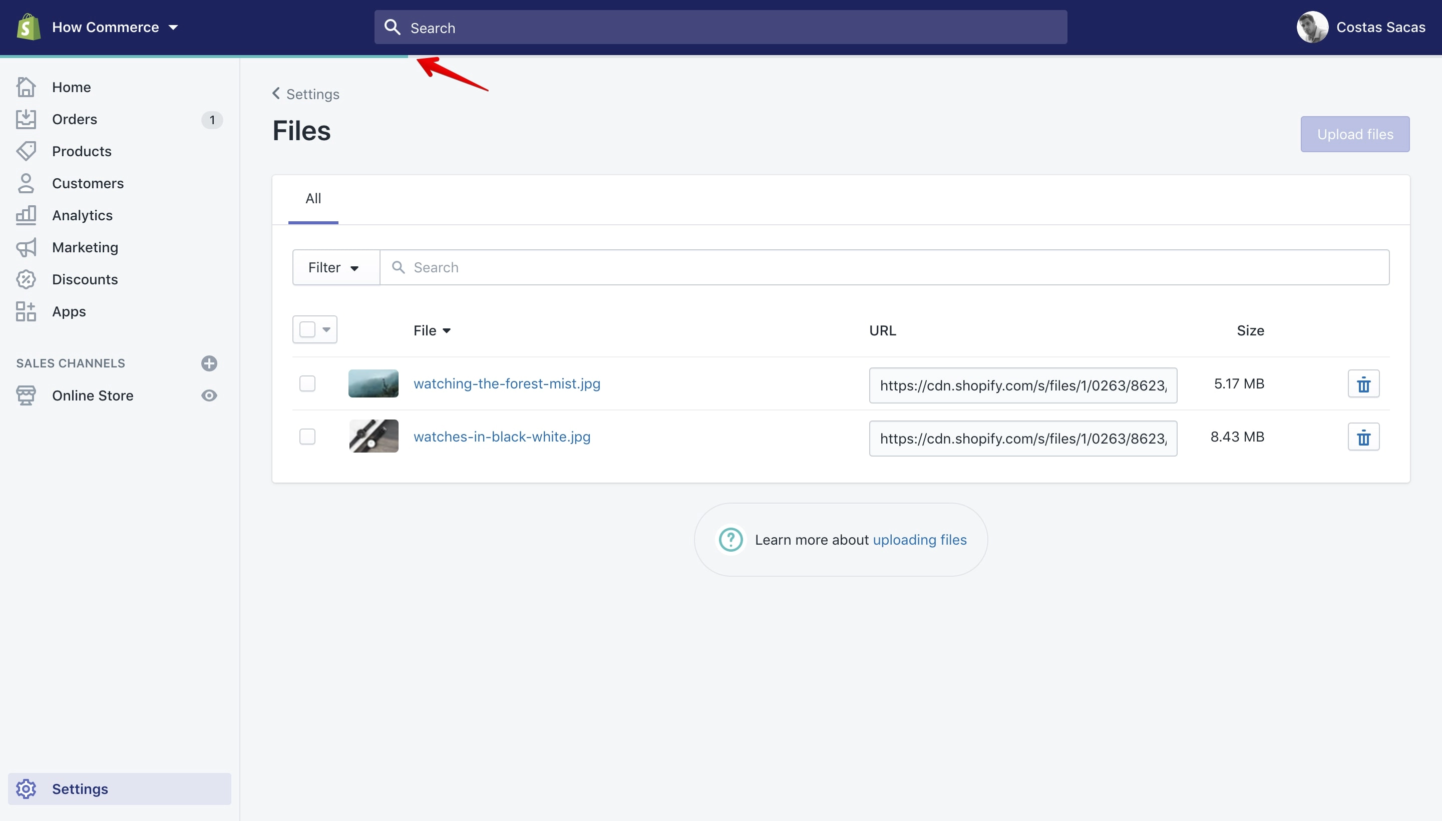Sort by the File column header
Image resolution: width=1442 pixels, height=821 pixels.
click(432, 330)
